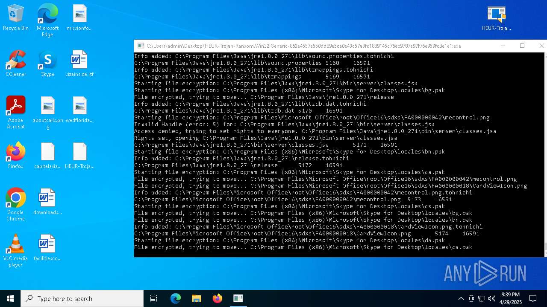Switch to the running console app on taskbar

click(x=238, y=298)
